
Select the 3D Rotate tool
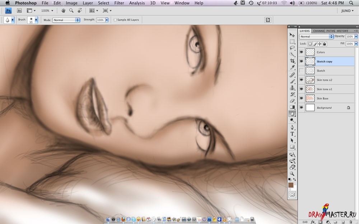click(x=292, y=154)
